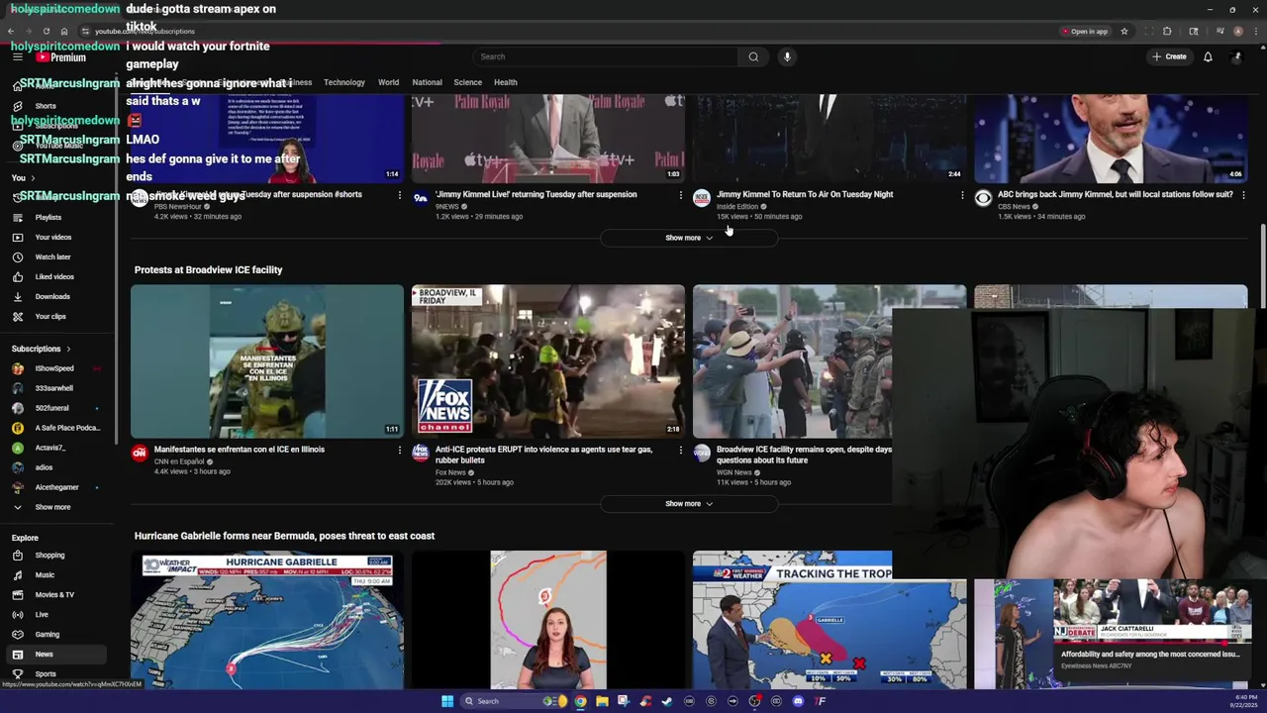Open options menu for 9NEWS Kimmel video
Screen dimensions: 1267x713
point(681,195)
